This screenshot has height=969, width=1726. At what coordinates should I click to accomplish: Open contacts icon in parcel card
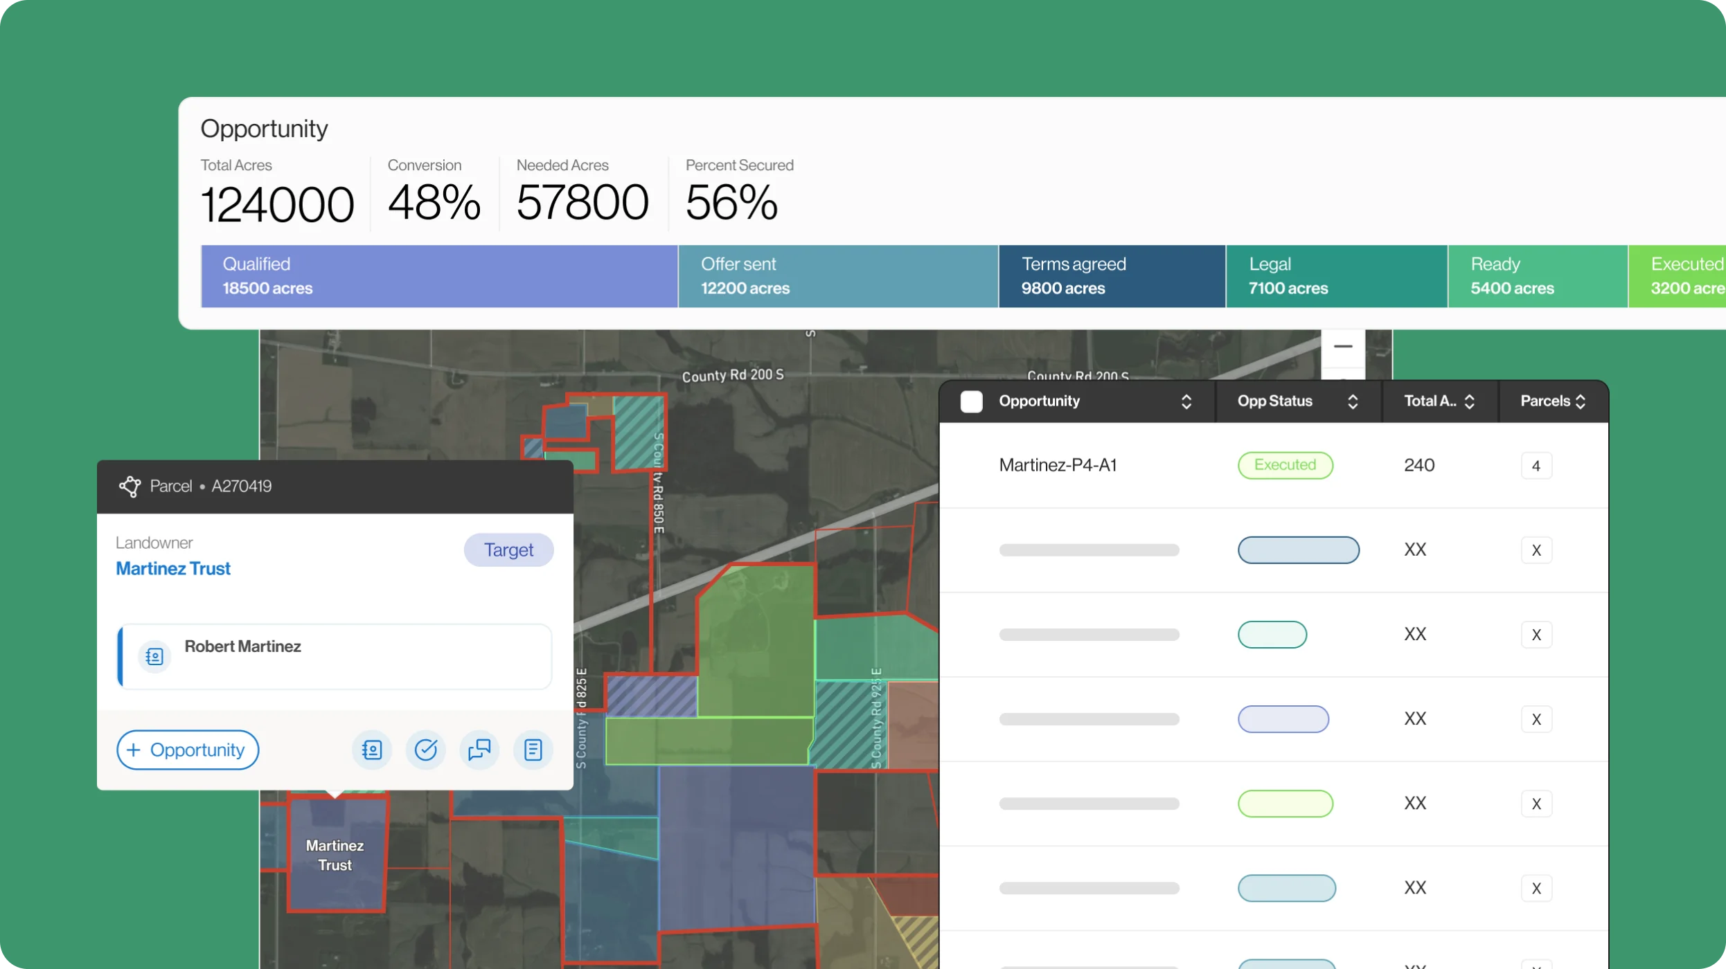tap(372, 750)
